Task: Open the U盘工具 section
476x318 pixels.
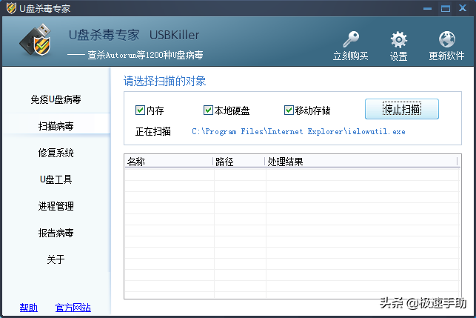Action: [x=56, y=179]
